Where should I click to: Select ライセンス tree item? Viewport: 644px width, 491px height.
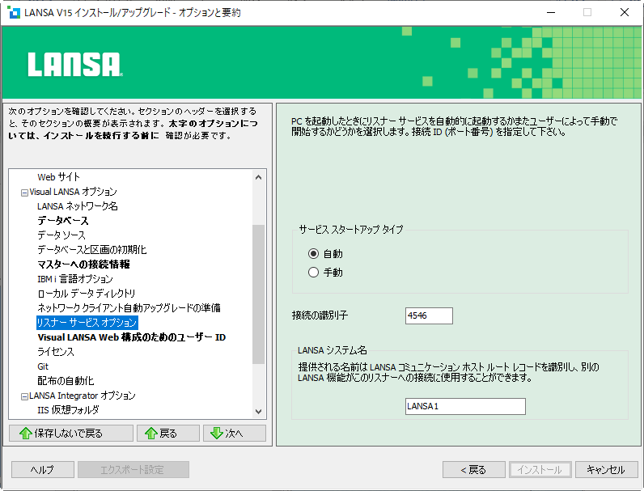(56, 352)
